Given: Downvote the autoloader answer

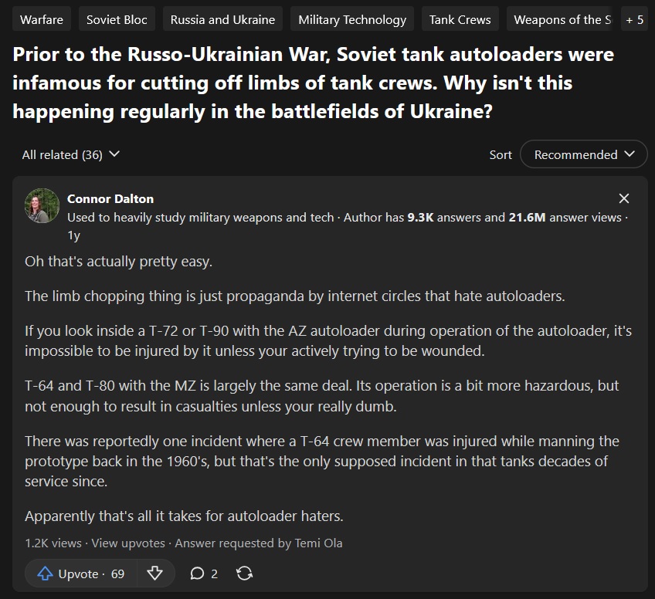Looking at the screenshot, I should [x=154, y=574].
